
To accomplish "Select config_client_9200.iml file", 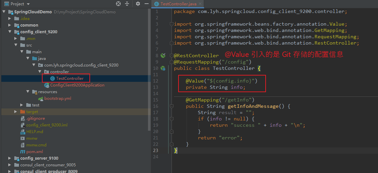I will click(47, 125).
